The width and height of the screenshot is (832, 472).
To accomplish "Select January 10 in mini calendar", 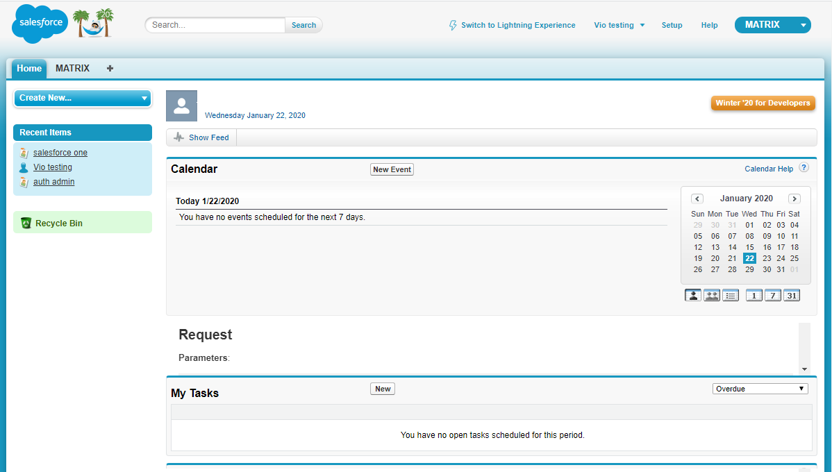I will point(781,236).
